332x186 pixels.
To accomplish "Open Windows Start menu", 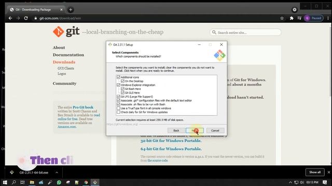I will click(x=5, y=182).
